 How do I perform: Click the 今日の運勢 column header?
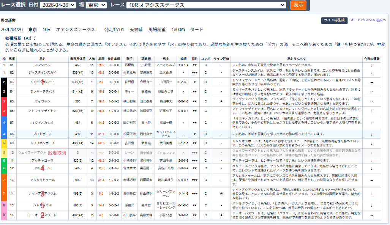click(372, 59)
